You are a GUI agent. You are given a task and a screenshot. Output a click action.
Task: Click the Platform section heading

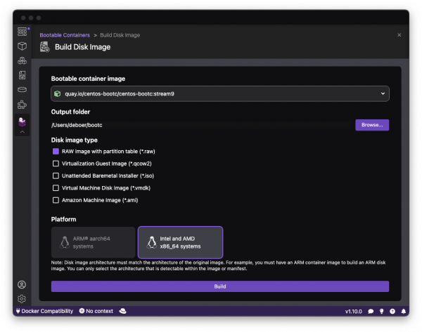63,219
